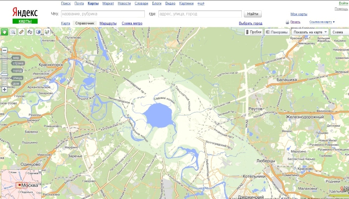
Task: Expand the Ссылка на карту dropdown
Action: 322,22
